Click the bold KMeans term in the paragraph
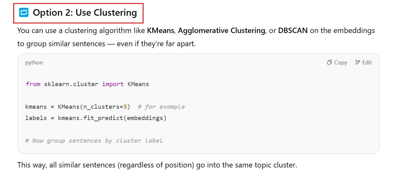 (x=160, y=31)
